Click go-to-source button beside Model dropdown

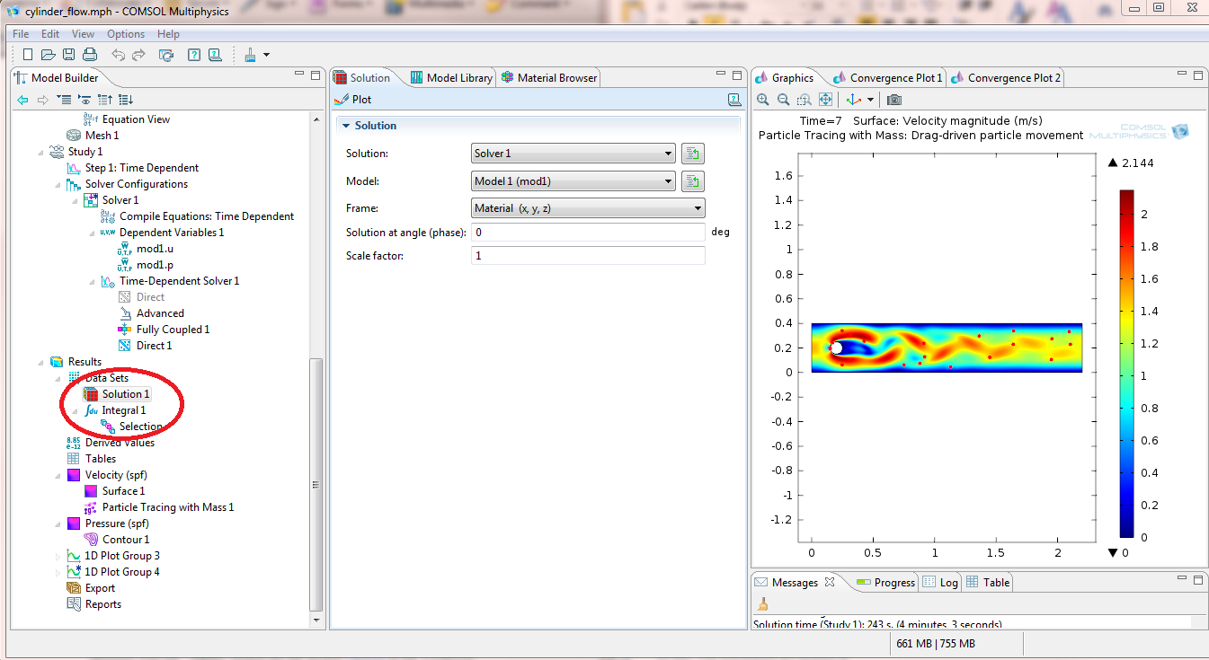point(692,181)
